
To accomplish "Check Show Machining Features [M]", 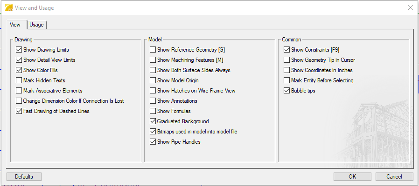I will click(153, 60).
